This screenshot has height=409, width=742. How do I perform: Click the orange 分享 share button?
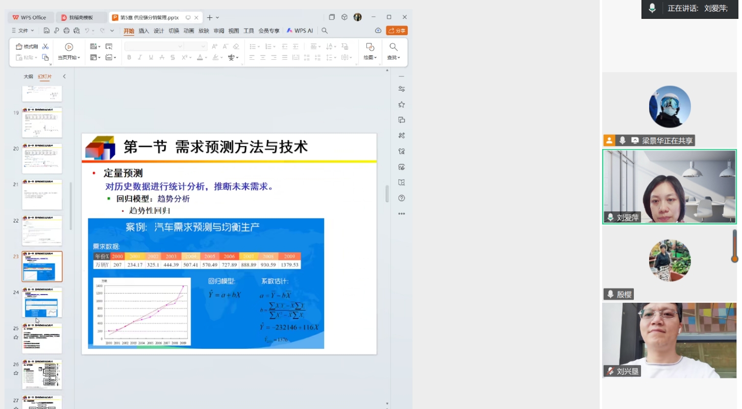click(397, 31)
